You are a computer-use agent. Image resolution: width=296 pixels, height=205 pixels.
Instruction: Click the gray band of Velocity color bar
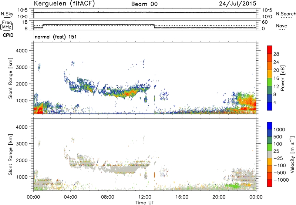tap(270, 154)
